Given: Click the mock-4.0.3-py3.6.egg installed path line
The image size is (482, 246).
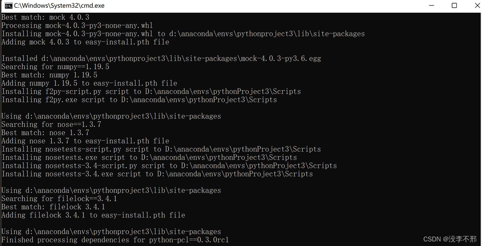Looking at the screenshot, I should click(161, 58).
